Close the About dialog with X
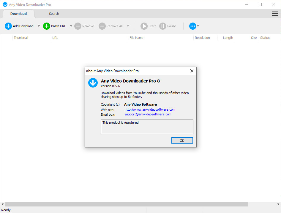Image resolution: width=281 pixels, height=213 pixels. click(x=192, y=71)
